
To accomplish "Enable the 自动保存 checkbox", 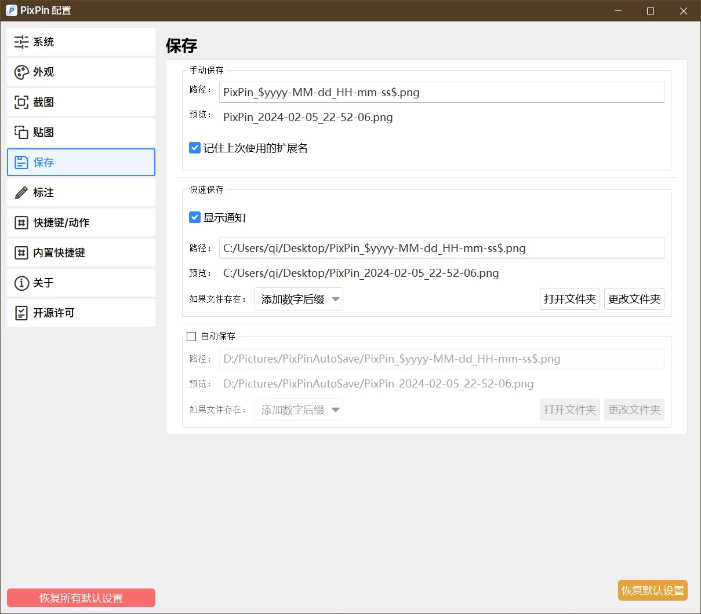I will click(x=191, y=336).
